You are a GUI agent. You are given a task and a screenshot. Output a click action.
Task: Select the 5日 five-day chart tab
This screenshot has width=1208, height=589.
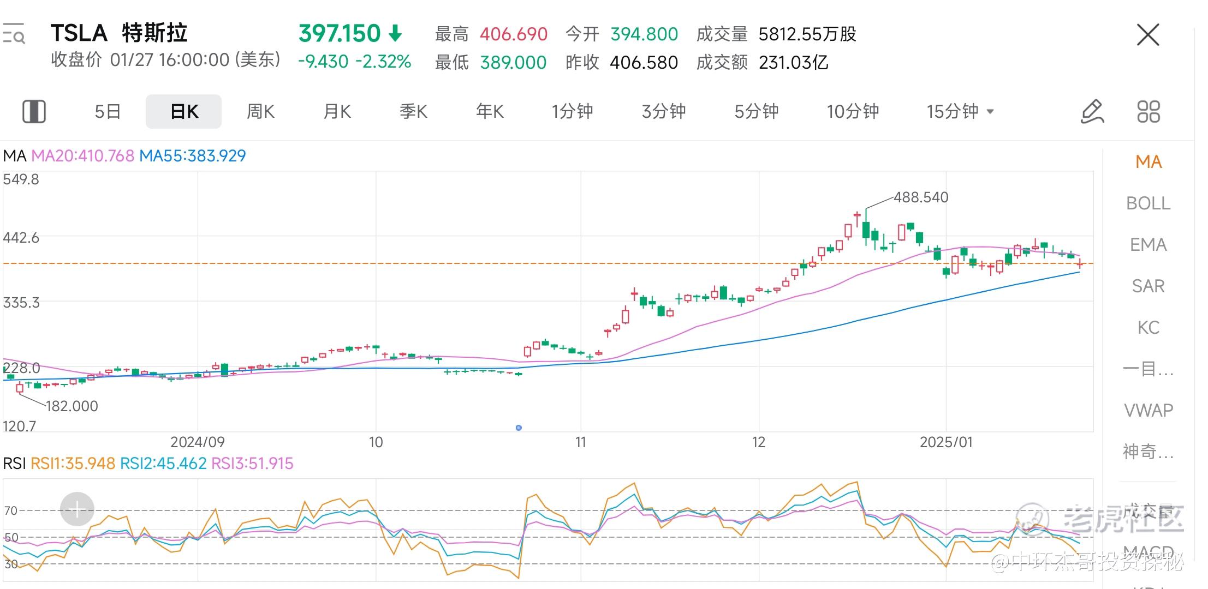108,112
